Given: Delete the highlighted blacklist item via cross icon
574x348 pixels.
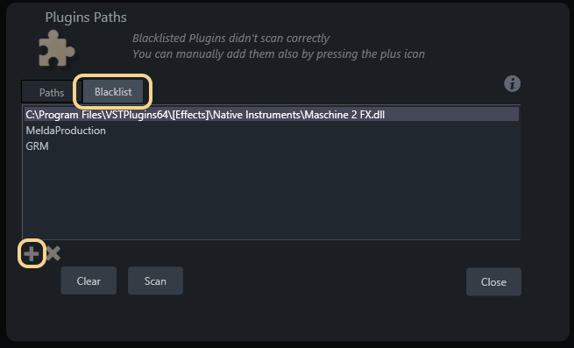Looking at the screenshot, I should (53, 253).
